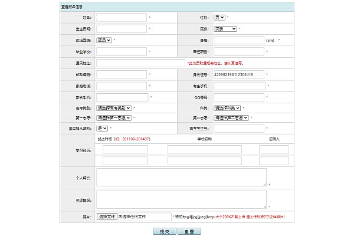This screenshot has width=354, height=236.
Task: Click the 个人特长 personal strengths textarea
Action: click(181, 177)
